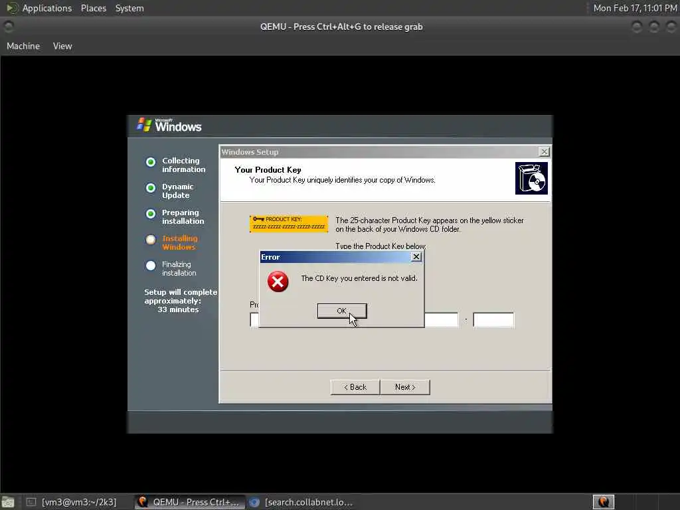Click the 'Type the Product Key below' text
This screenshot has height=510, width=680.
381,246
